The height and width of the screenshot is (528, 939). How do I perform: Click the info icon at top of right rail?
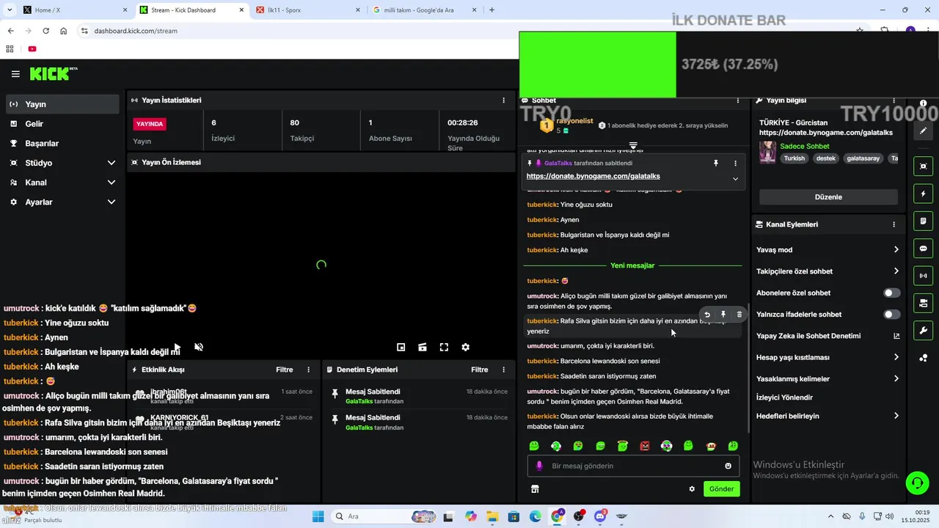924,103
